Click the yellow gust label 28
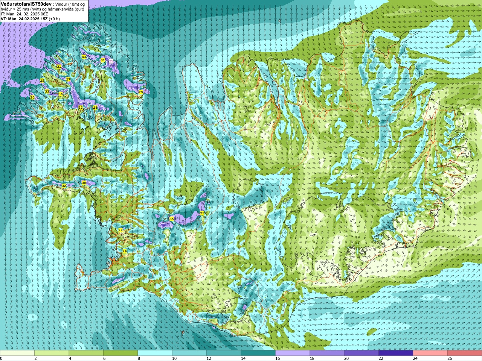The height and width of the screenshot is (361, 482). (95, 108)
